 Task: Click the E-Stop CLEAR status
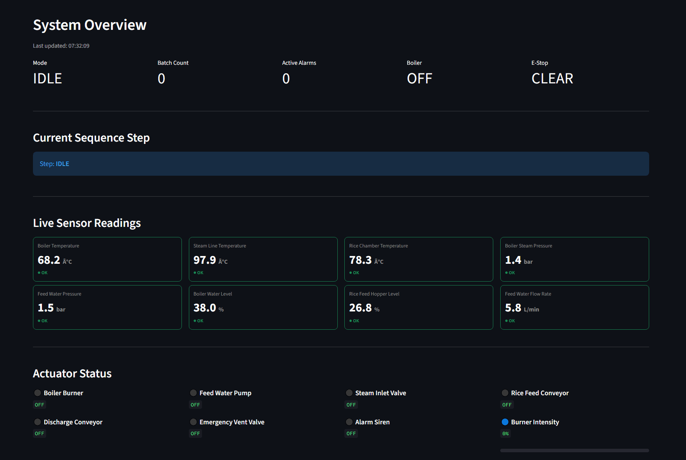[x=552, y=78]
